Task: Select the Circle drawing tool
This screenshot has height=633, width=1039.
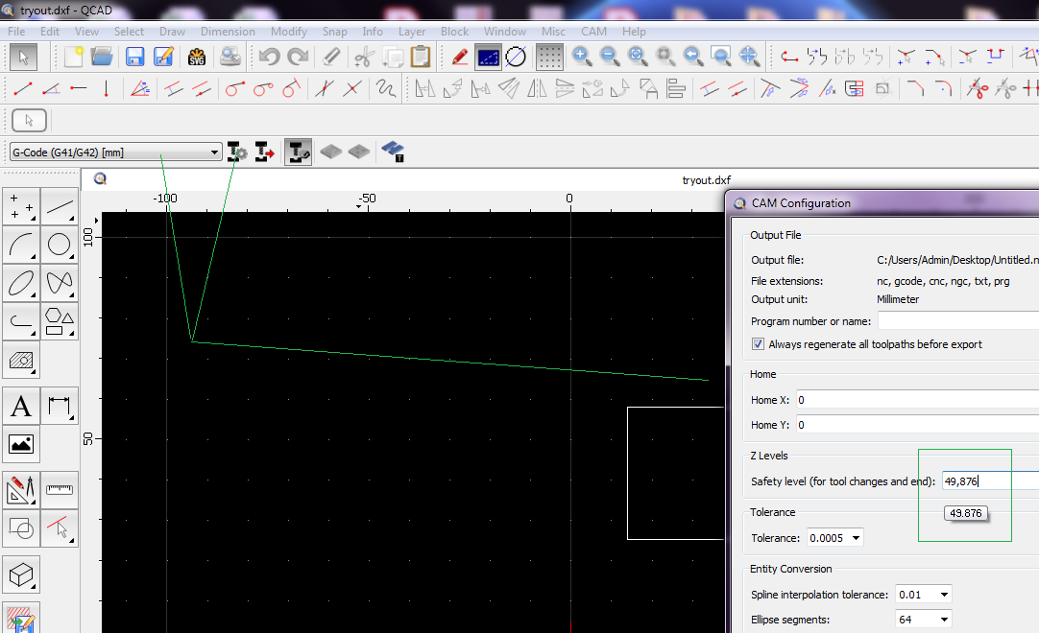Action: click(60, 245)
